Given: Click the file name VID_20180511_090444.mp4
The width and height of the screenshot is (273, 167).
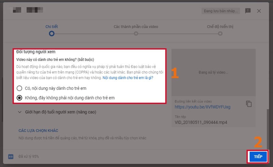Looking at the screenshot, I should pos(201,122).
